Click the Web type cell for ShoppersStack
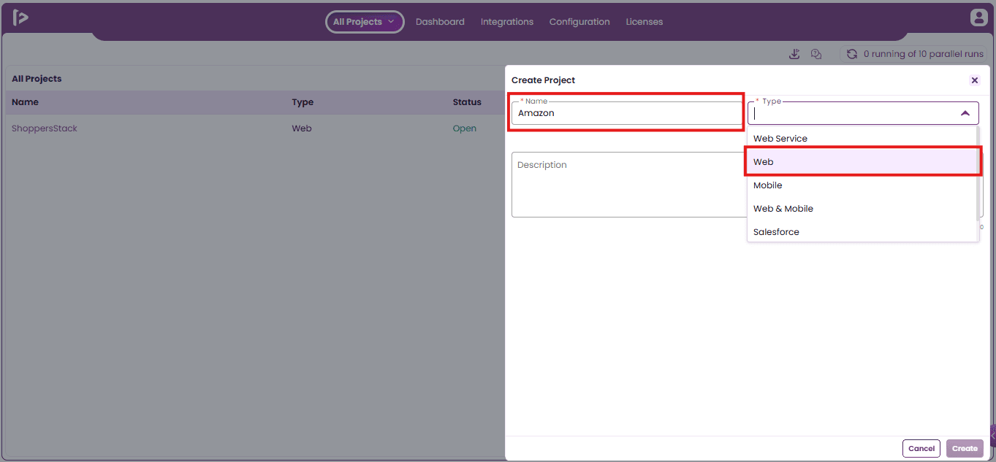 (x=302, y=128)
